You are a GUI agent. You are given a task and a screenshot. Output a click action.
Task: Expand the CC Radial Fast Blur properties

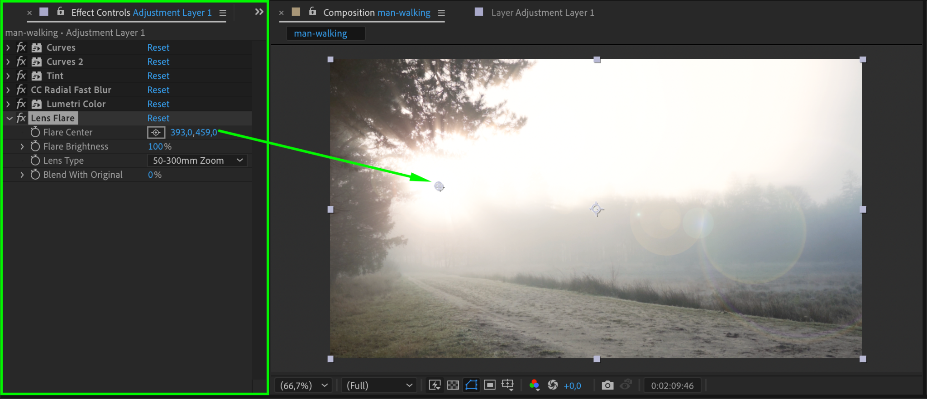click(8, 90)
